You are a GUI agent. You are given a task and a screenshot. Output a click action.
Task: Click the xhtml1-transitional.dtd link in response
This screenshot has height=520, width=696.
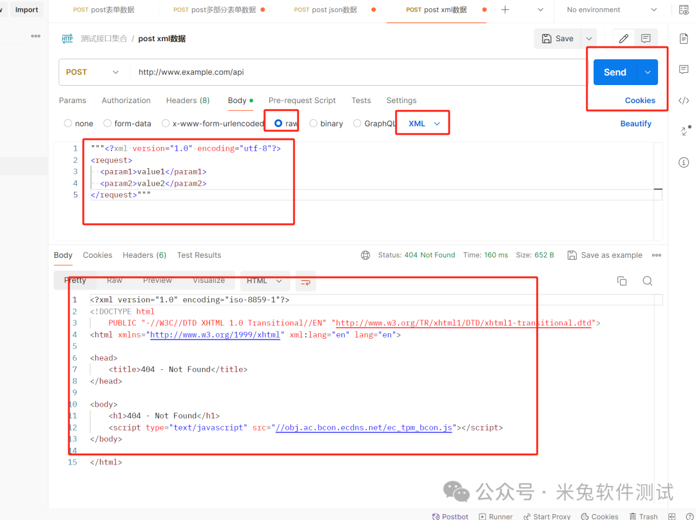click(464, 323)
